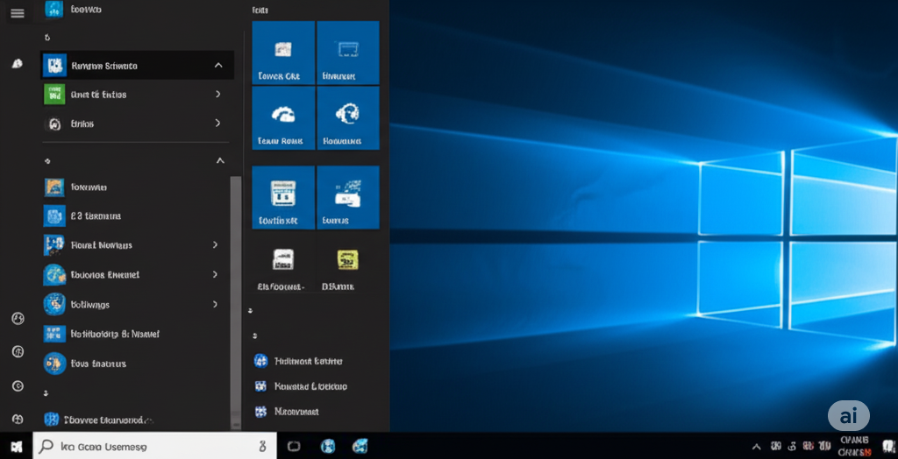Launch the second globe icon pinned on taskbar

tap(360, 446)
